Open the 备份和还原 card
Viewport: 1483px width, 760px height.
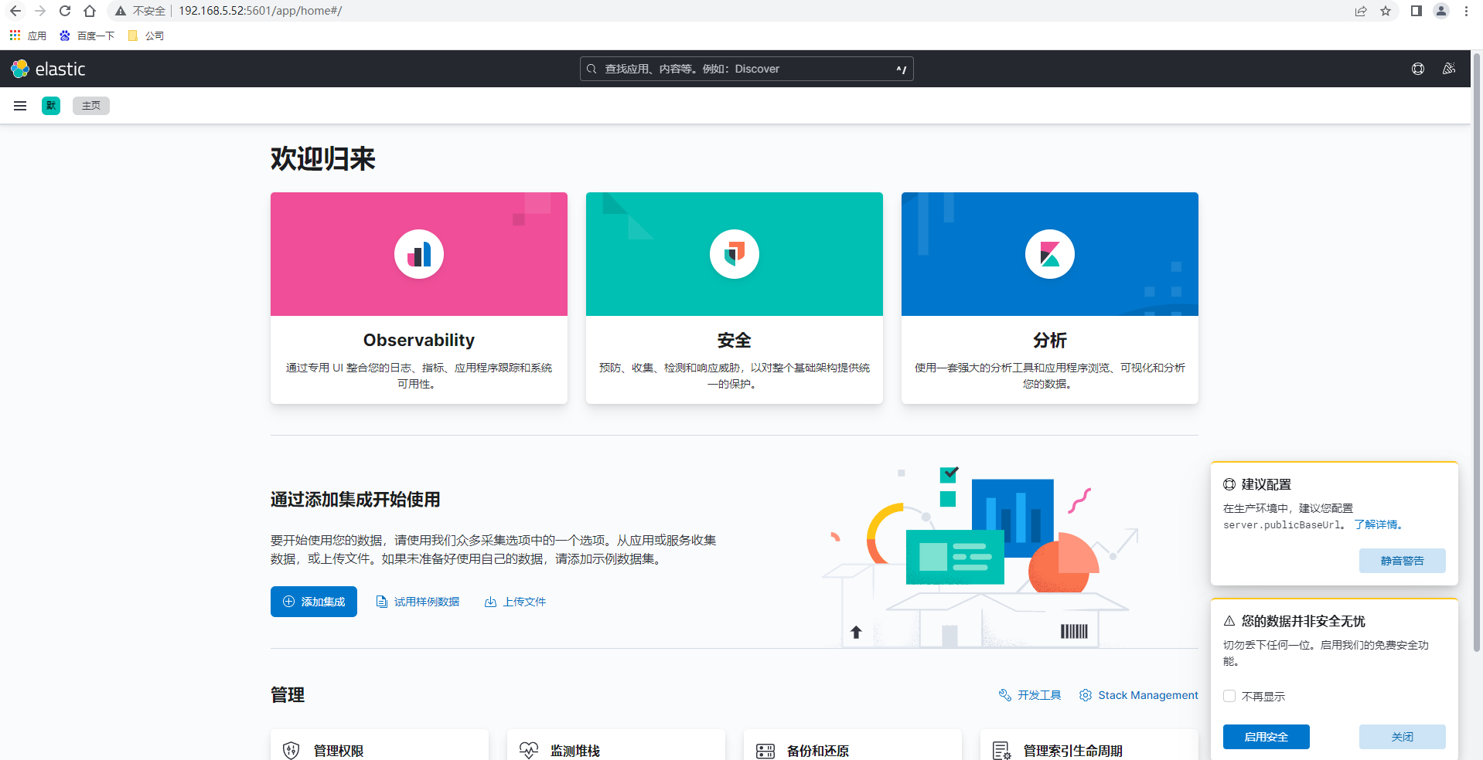coord(853,745)
